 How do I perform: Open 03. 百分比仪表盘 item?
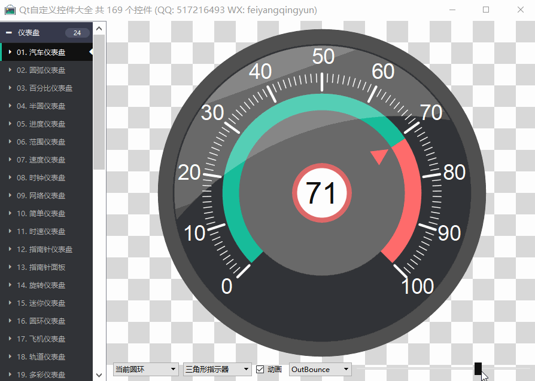pos(47,88)
